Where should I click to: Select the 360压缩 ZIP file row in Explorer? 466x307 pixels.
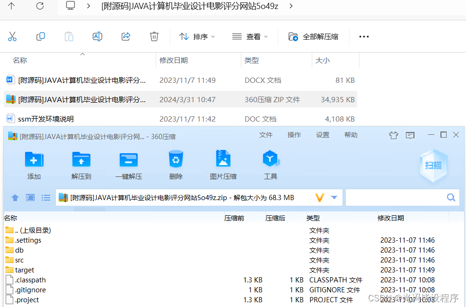[180, 99]
